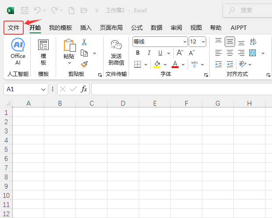The height and width of the screenshot is (218, 272).
Task: Open the 文件 File menu
Action: point(14,28)
